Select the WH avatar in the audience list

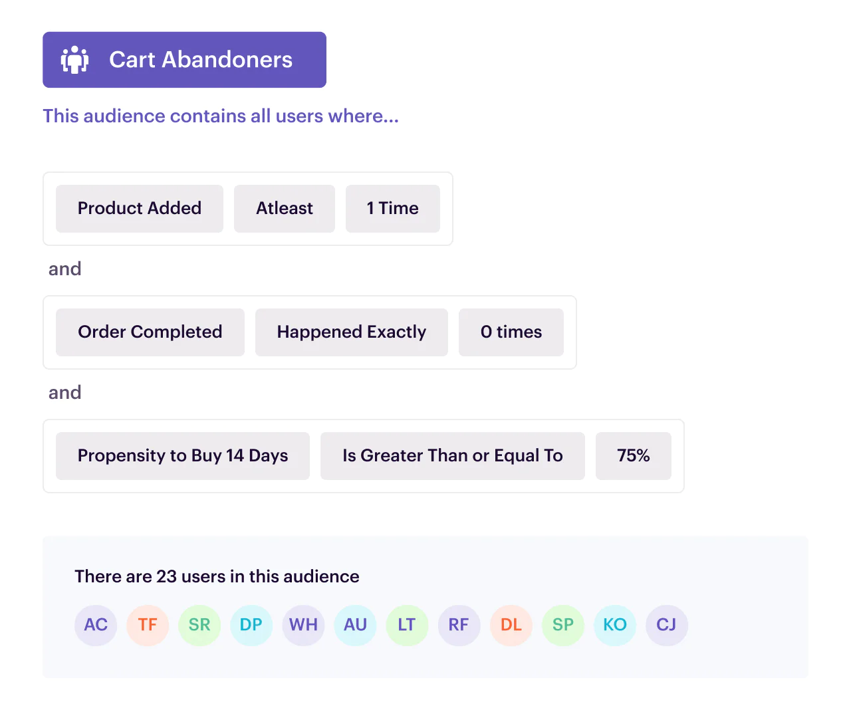(303, 625)
